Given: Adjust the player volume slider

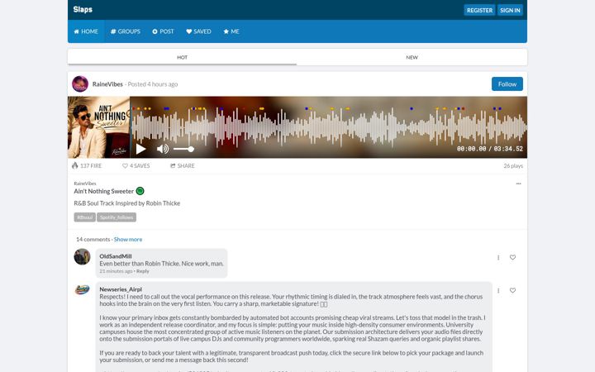Looking at the screenshot, I should tap(183, 149).
